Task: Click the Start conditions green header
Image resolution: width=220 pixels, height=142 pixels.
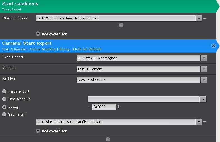Action: coord(107,6)
